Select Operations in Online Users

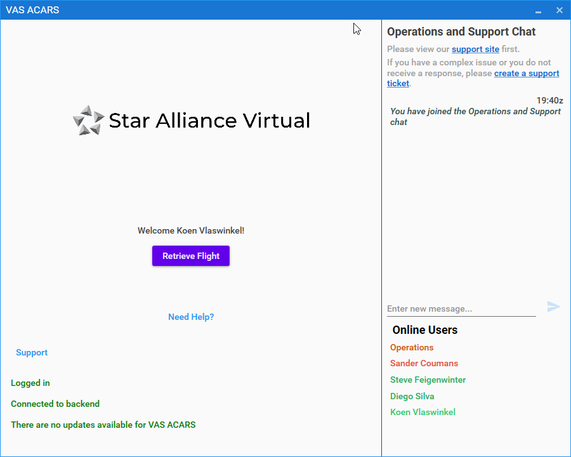click(x=412, y=347)
